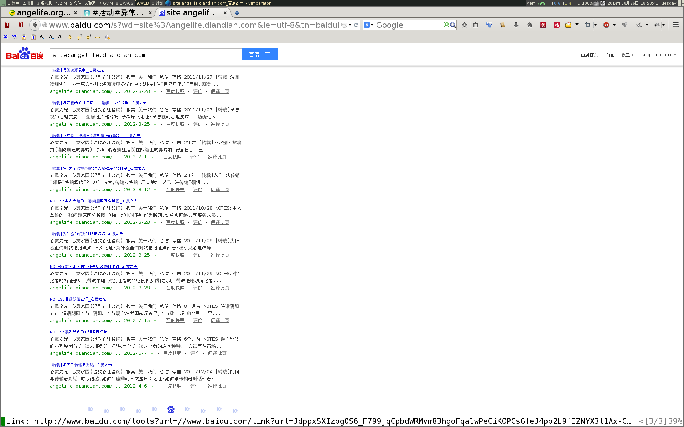Viewport: 684px width, 427px height.
Task: Expand the 设置 settings dropdown on Baidu
Action: point(627,55)
